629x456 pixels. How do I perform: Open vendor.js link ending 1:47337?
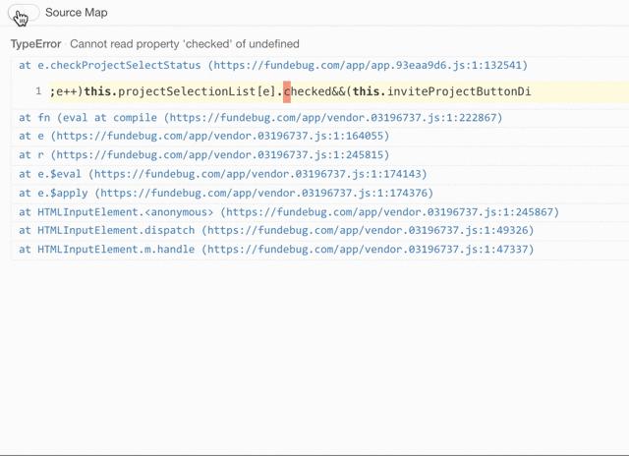[371, 250]
